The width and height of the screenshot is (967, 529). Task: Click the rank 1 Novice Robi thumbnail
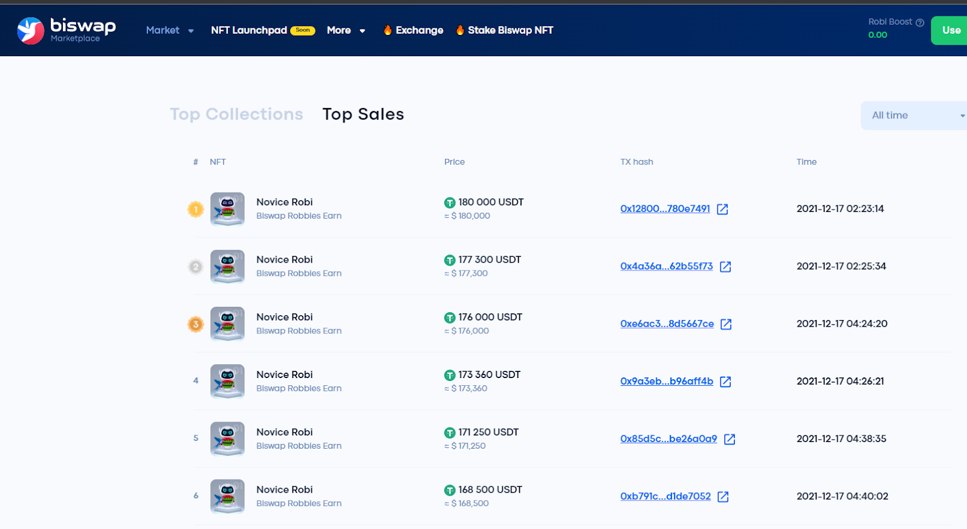click(x=227, y=209)
